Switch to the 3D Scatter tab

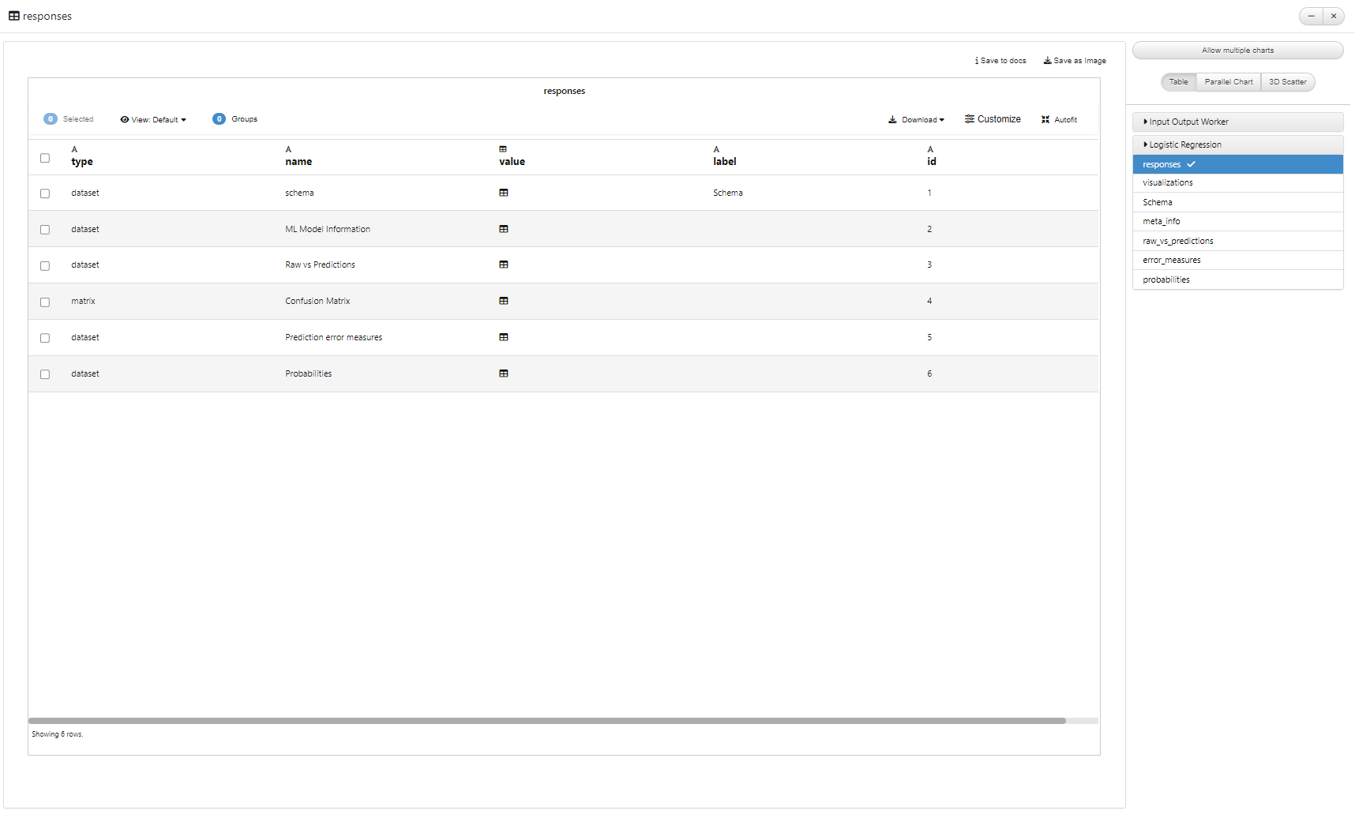click(1288, 82)
